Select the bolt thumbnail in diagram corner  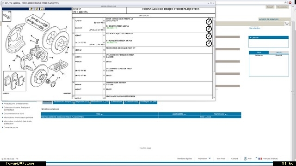6,16
